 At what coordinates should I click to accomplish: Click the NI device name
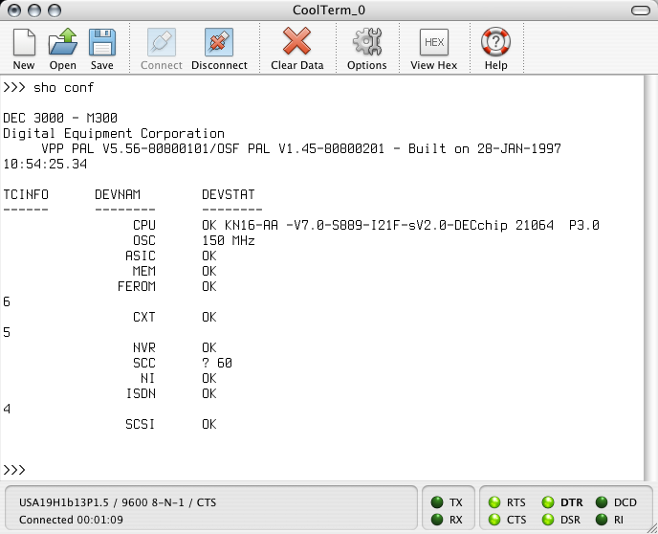coord(147,378)
